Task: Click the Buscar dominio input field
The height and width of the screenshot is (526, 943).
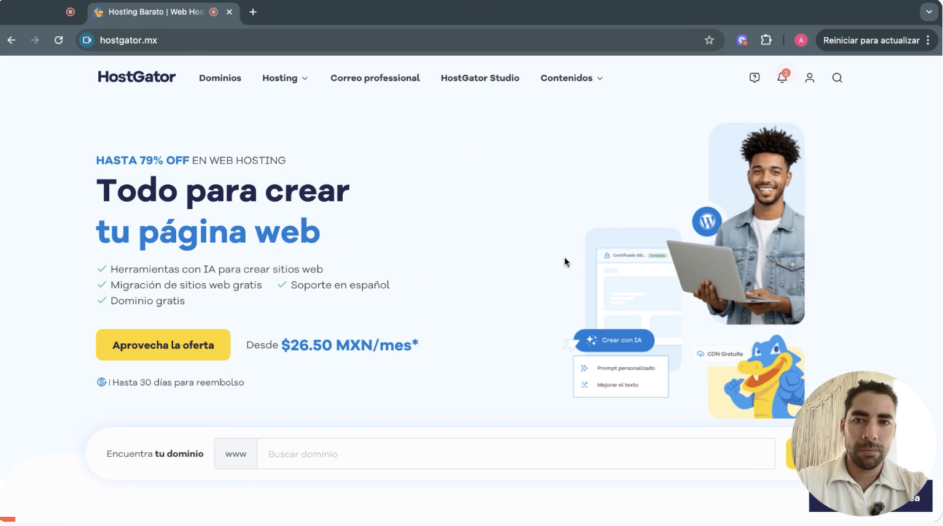Action: coord(516,454)
